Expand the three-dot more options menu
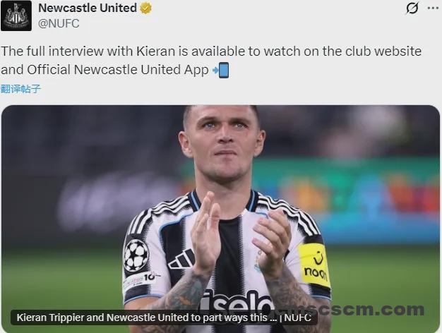Screen dimensions: 442x333 432,8
